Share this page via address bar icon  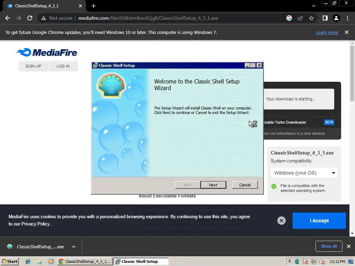click(x=300, y=18)
